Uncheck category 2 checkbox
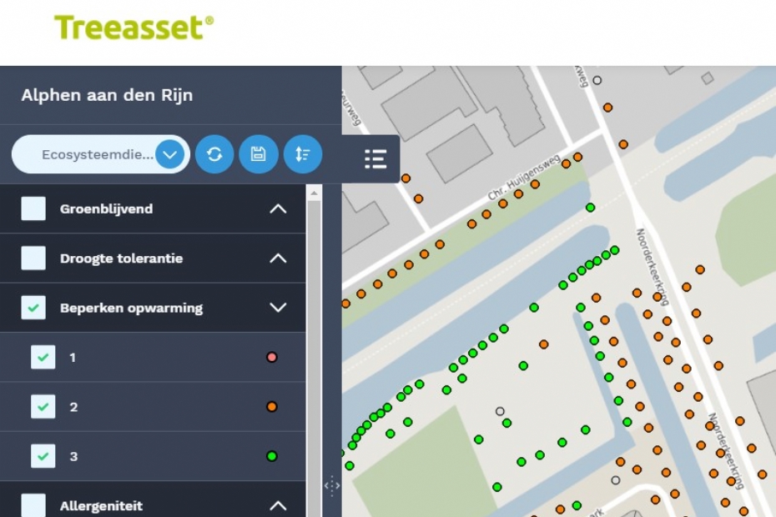Screen dimensions: 776x517 coord(43,407)
